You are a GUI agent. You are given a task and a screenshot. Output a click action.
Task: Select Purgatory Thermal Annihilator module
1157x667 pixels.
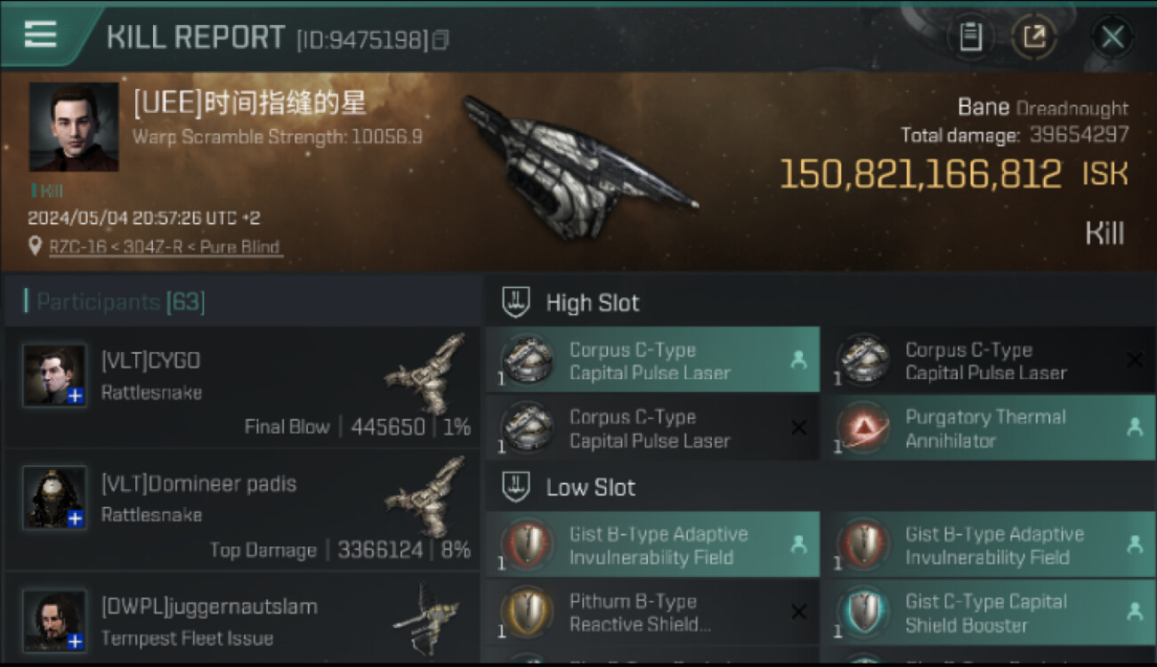(988, 428)
